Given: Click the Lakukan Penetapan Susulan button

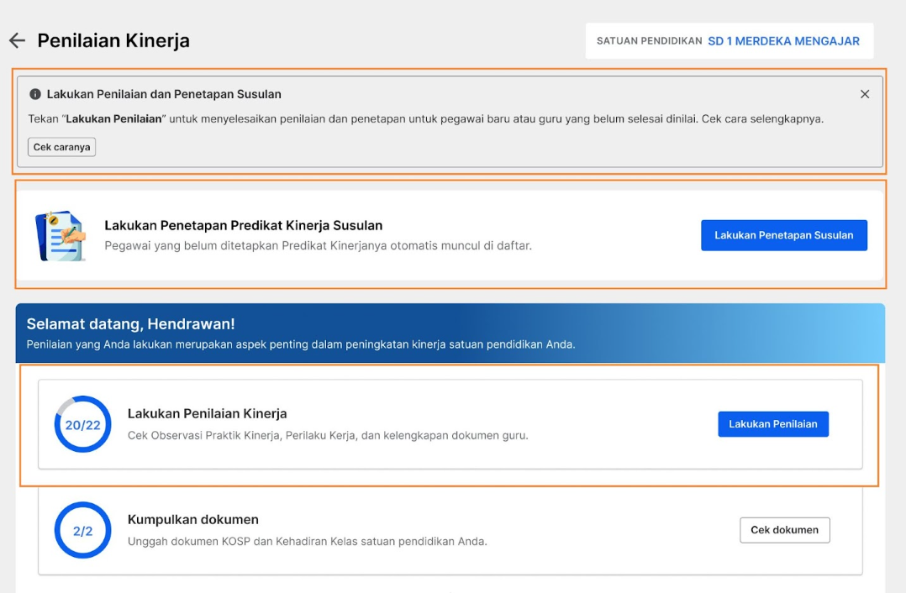Looking at the screenshot, I should [784, 235].
